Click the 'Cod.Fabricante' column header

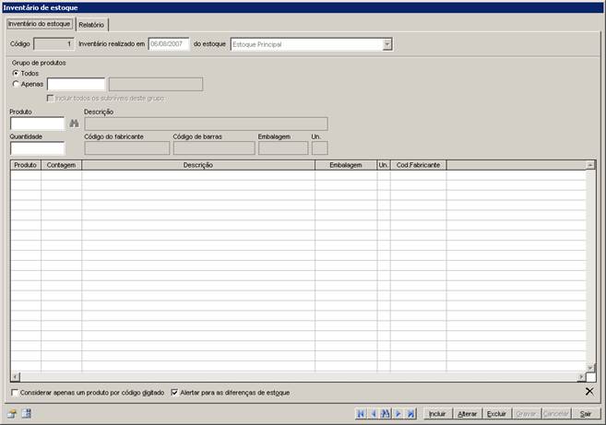[418, 165]
